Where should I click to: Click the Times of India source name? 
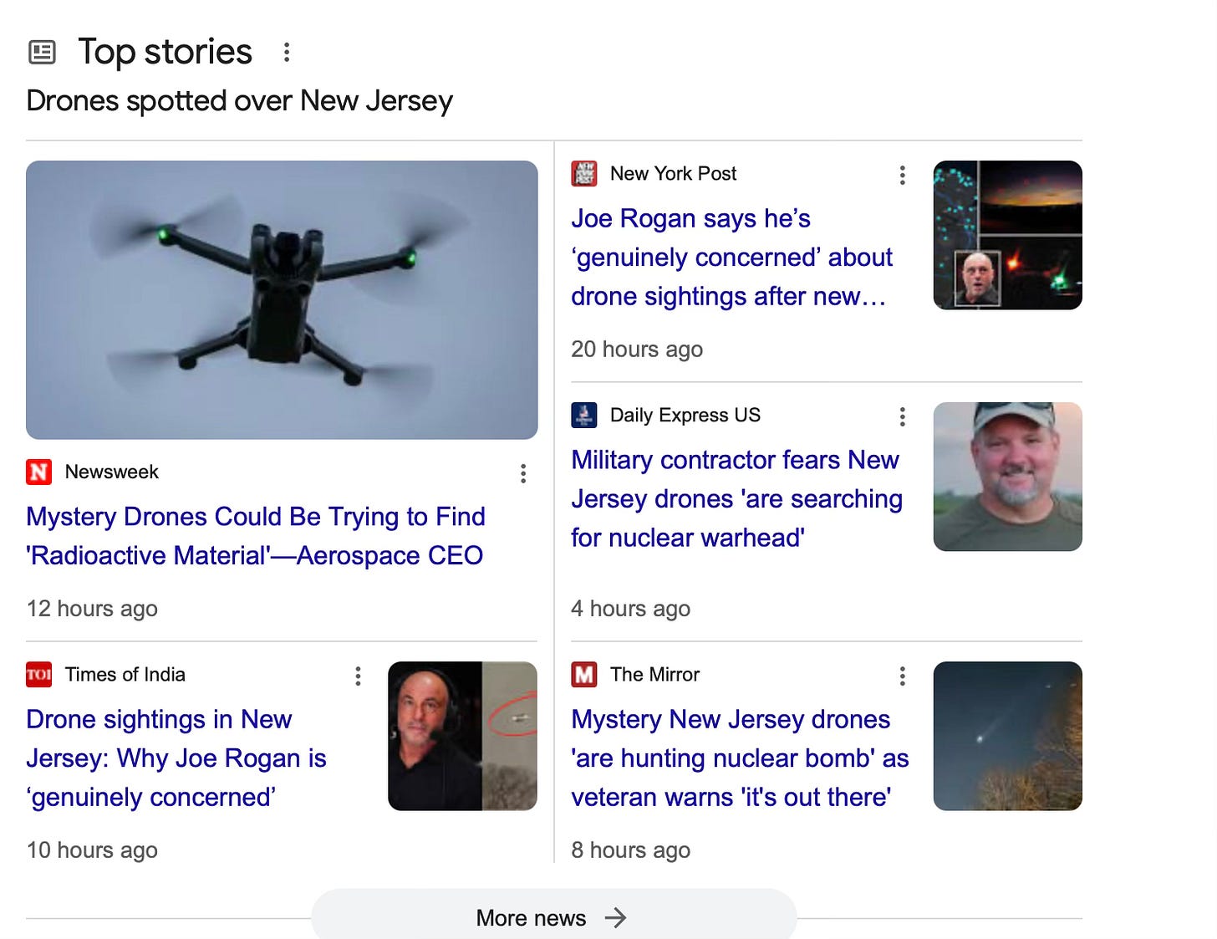tap(125, 674)
